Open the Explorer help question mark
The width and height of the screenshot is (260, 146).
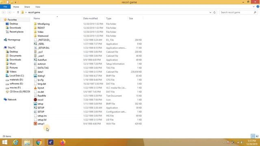click(x=258, y=6)
